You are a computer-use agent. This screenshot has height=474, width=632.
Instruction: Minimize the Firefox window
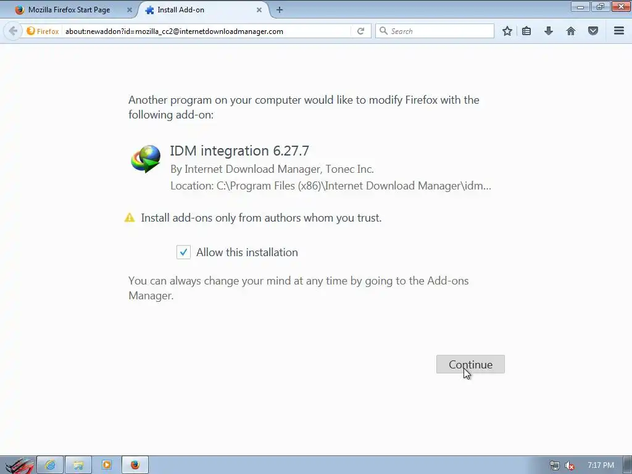(580, 6)
